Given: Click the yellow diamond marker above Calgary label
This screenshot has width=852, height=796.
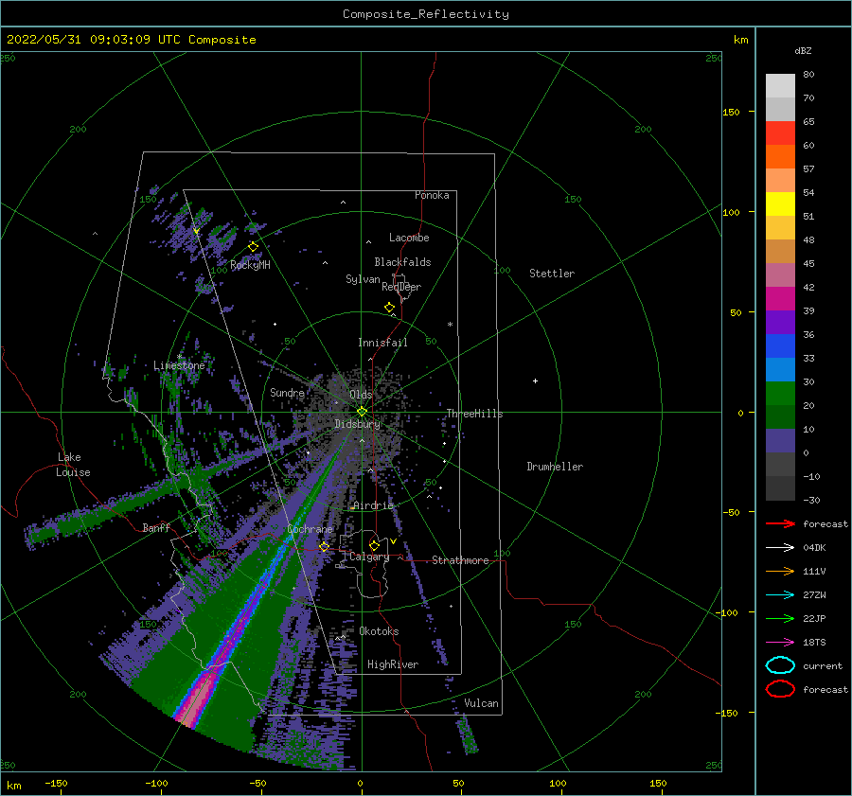Looking at the screenshot, I should pyautogui.click(x=374, y=545).
